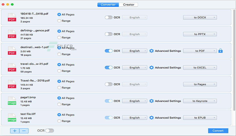The height and width of the screenshot is (136, 236).
Task: Open Advanced Settings for travel-dis...w-it1.pdf
Action: click(x=168, y=67)
